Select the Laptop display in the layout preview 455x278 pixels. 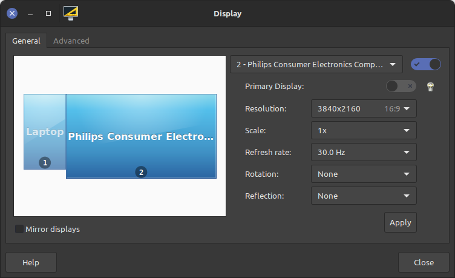45,131
